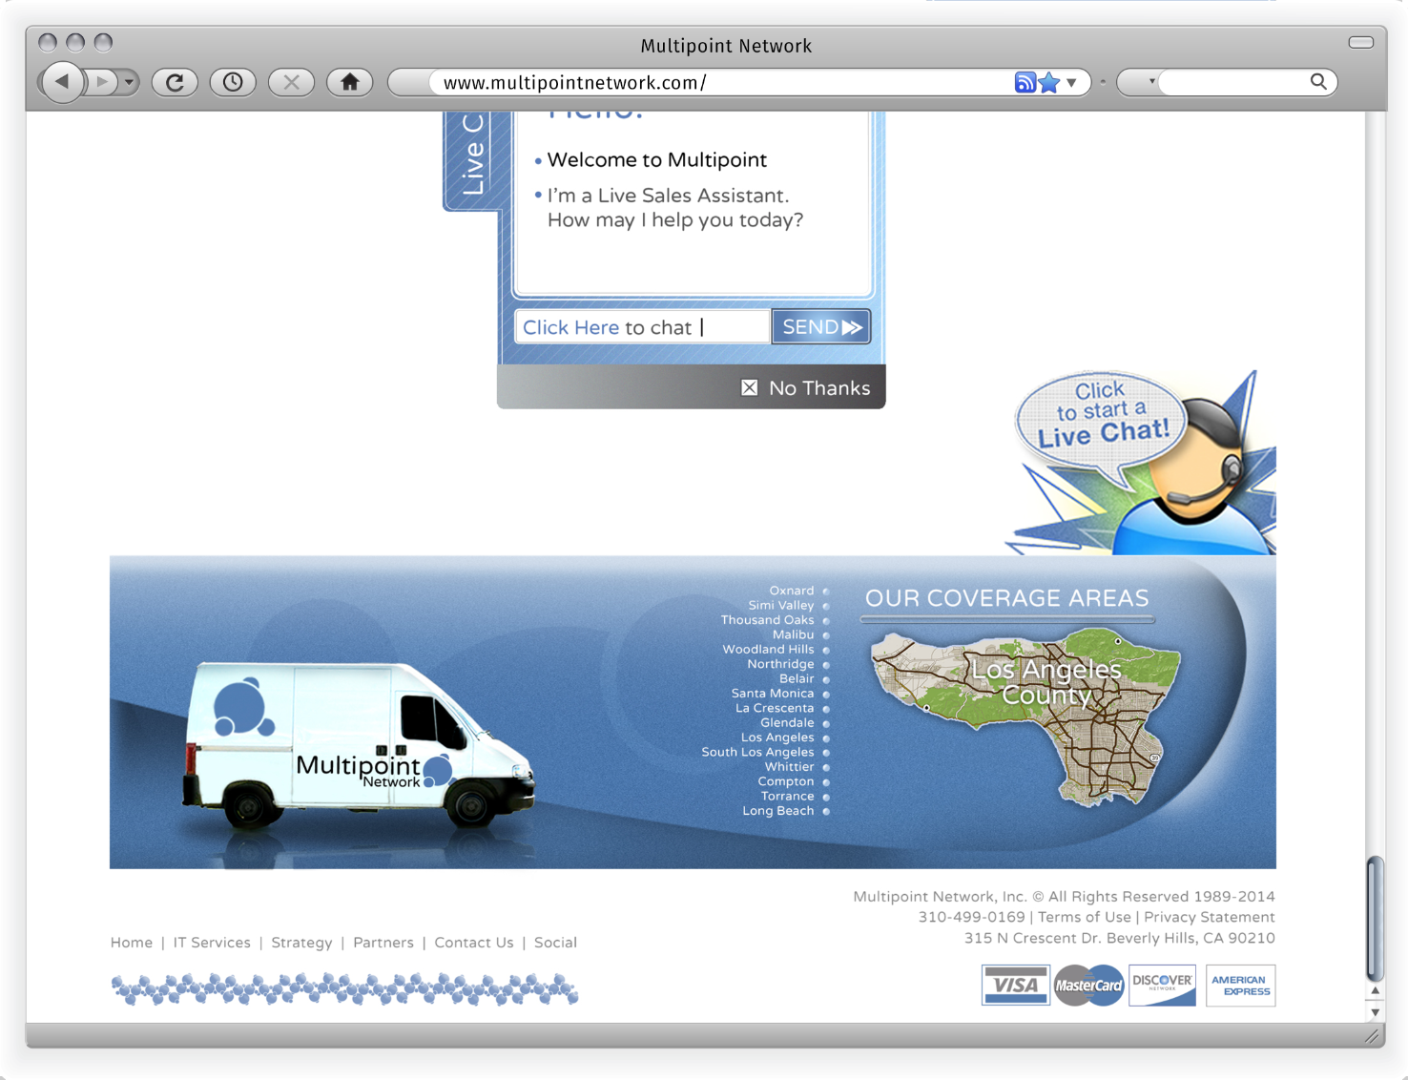Screen dimensions: 1408x1080
Task: Select Glendale coverage area
Action: pos(788,722)
